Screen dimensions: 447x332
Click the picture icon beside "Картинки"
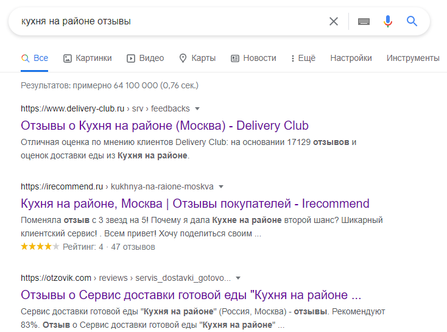point(67,58)
